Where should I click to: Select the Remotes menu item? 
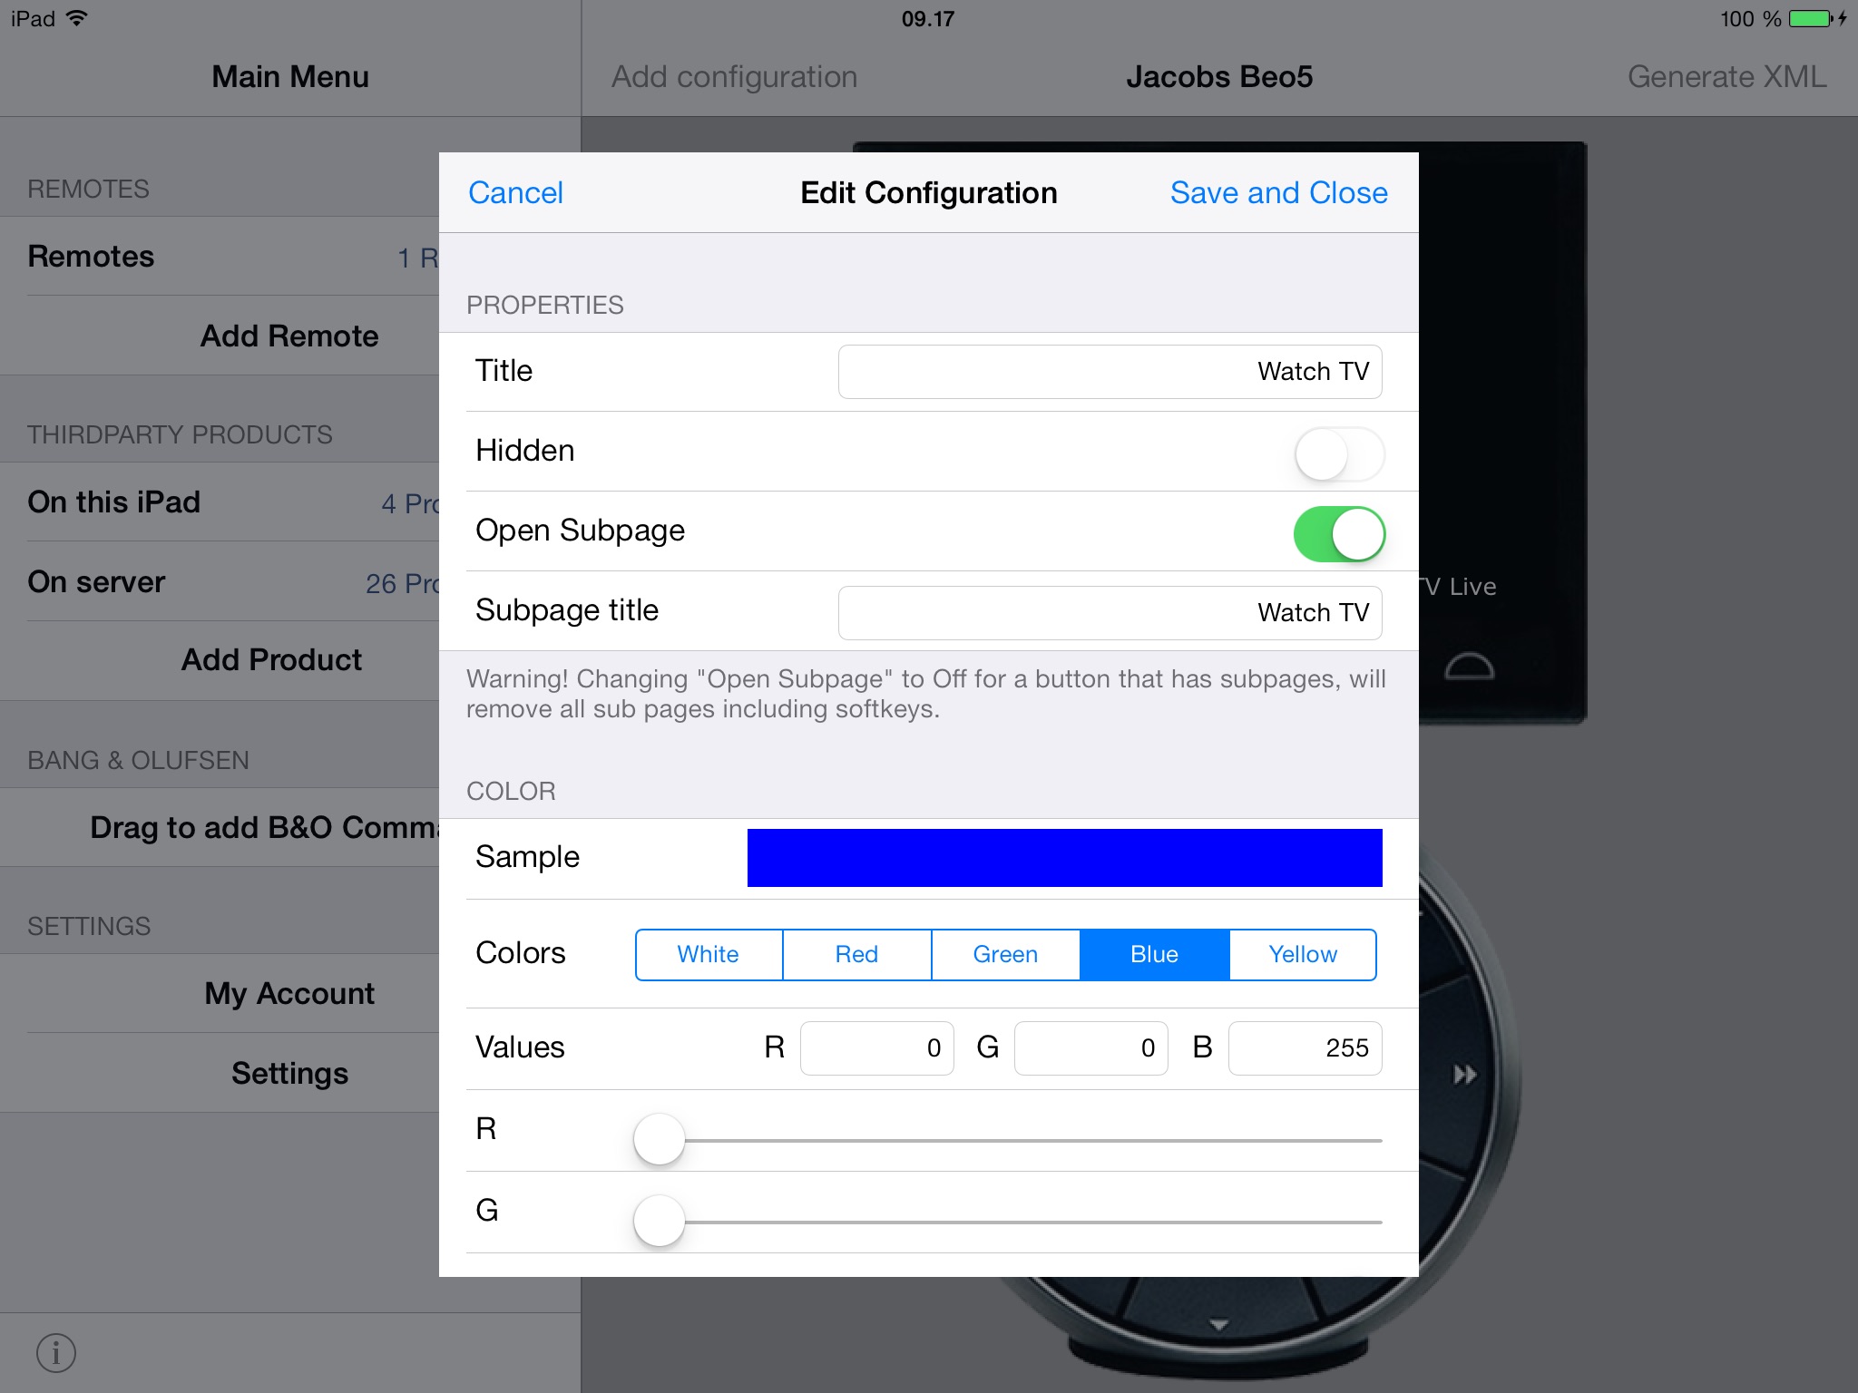click(91, 258)
